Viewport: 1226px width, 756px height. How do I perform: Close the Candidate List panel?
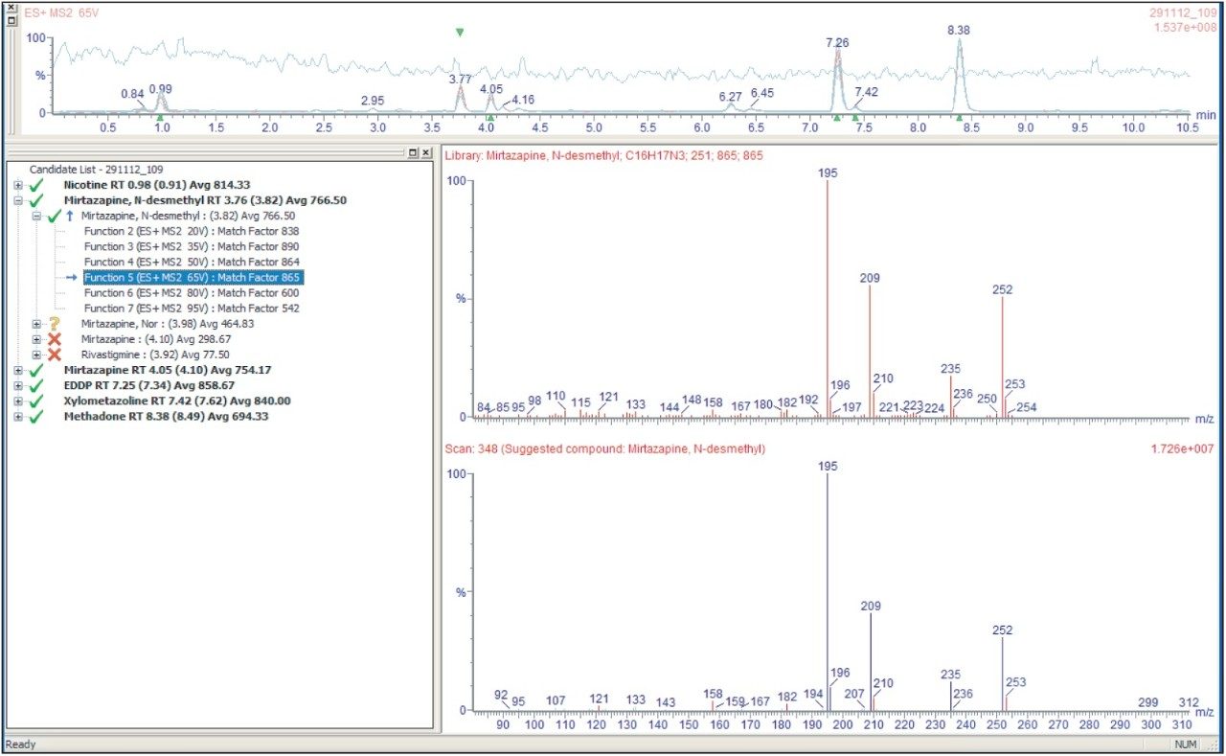[x=426, y=152]
